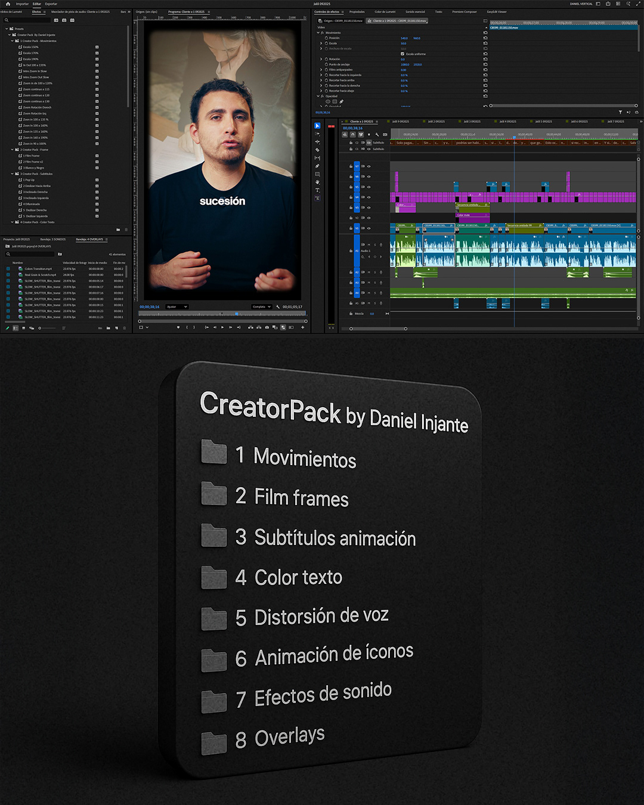This screenshot has height=805, width=644.
Task: Collapse the Movimiento effect section
Action: click(x=318, y=33)
